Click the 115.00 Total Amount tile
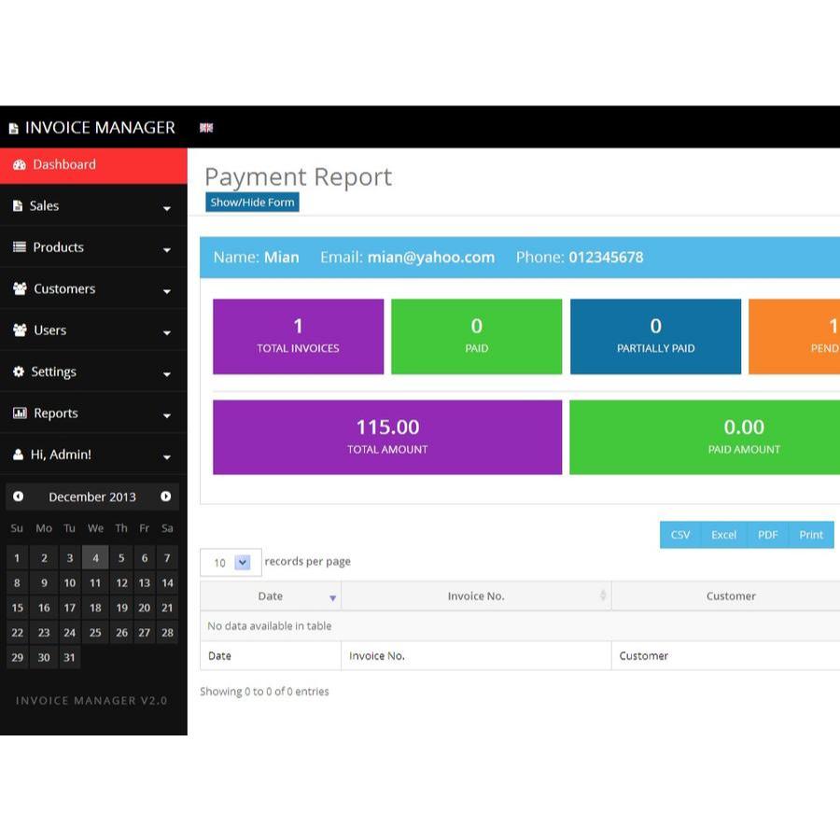840x840 pixels. click(x=387, y=437)
